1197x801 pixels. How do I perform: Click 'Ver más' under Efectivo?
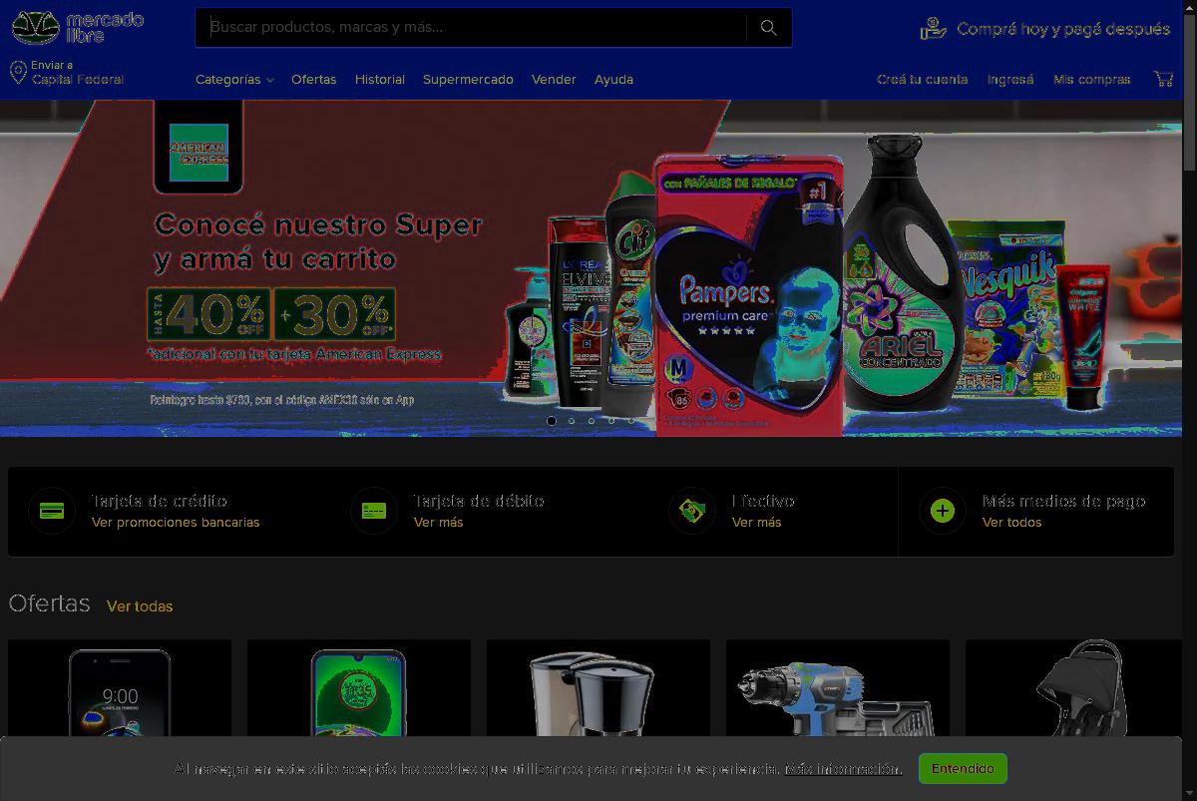pyautogui.click(x=757, y=522)
